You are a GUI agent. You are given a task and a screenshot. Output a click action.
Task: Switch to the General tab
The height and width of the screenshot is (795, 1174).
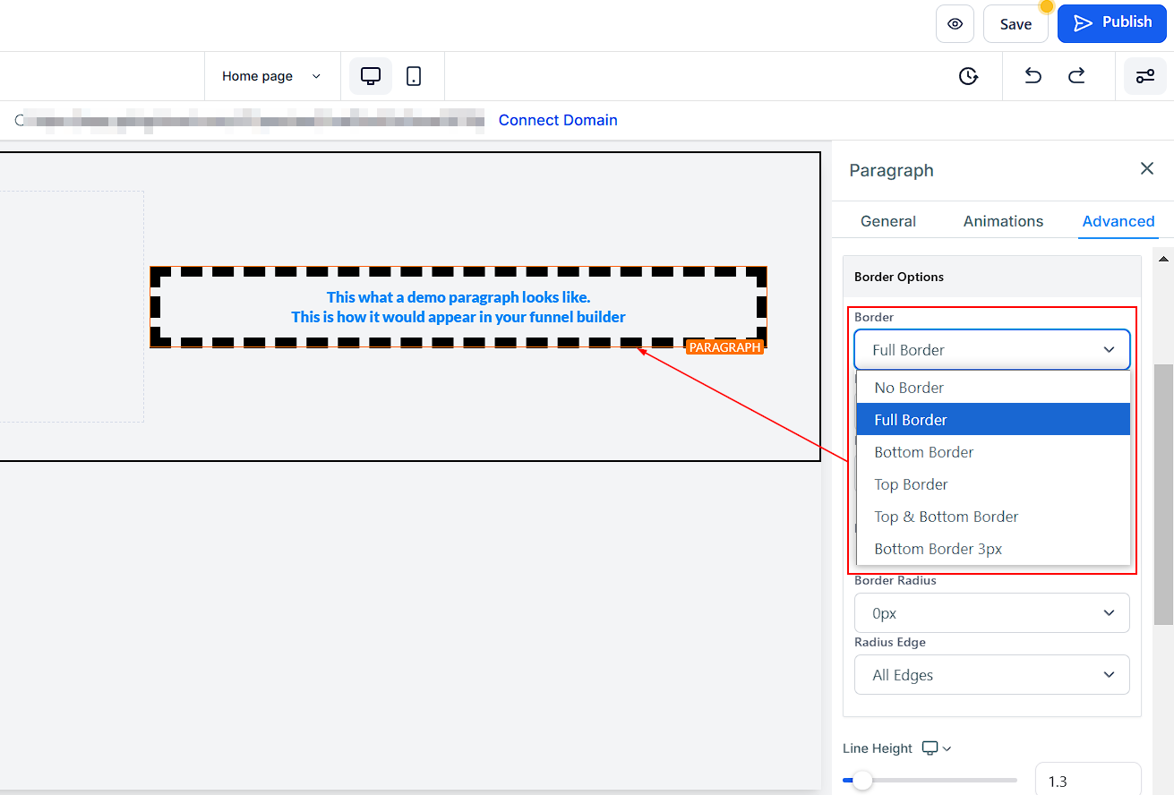(x=887, y=221)
